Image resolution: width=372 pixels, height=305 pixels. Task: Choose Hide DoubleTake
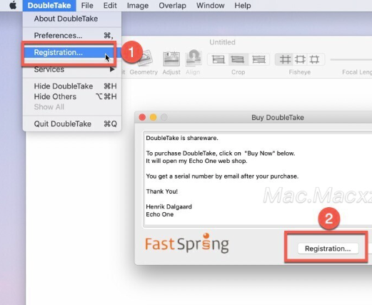click(72, 86)
